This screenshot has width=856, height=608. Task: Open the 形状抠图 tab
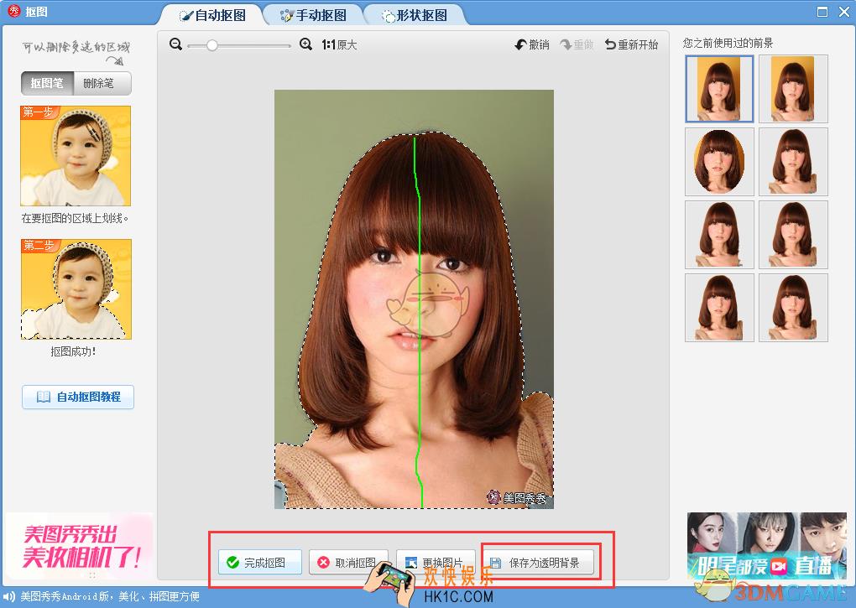(415, 15)
